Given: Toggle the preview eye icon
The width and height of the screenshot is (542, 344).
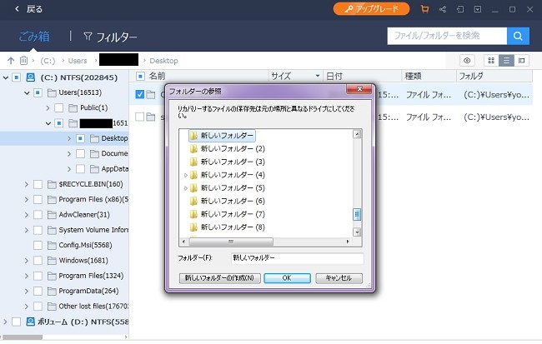Looking at the screenshot, I should [467, 61].
